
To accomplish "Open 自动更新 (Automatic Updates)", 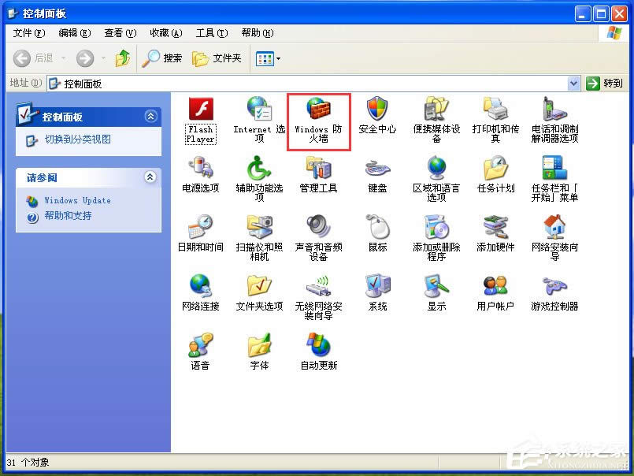I will pyautogui.click(x=318, y=345).
